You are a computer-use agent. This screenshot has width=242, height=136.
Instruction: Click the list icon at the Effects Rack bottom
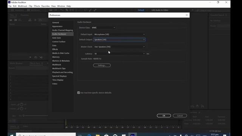(14, 121)
